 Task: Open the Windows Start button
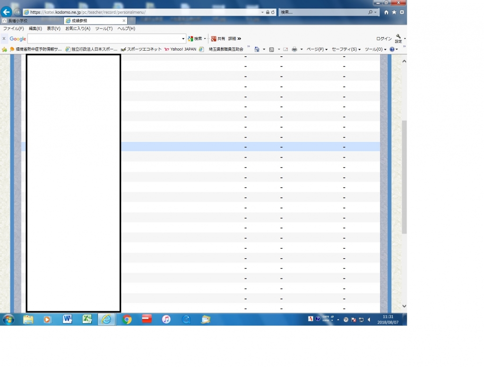(x=9, y=319)
